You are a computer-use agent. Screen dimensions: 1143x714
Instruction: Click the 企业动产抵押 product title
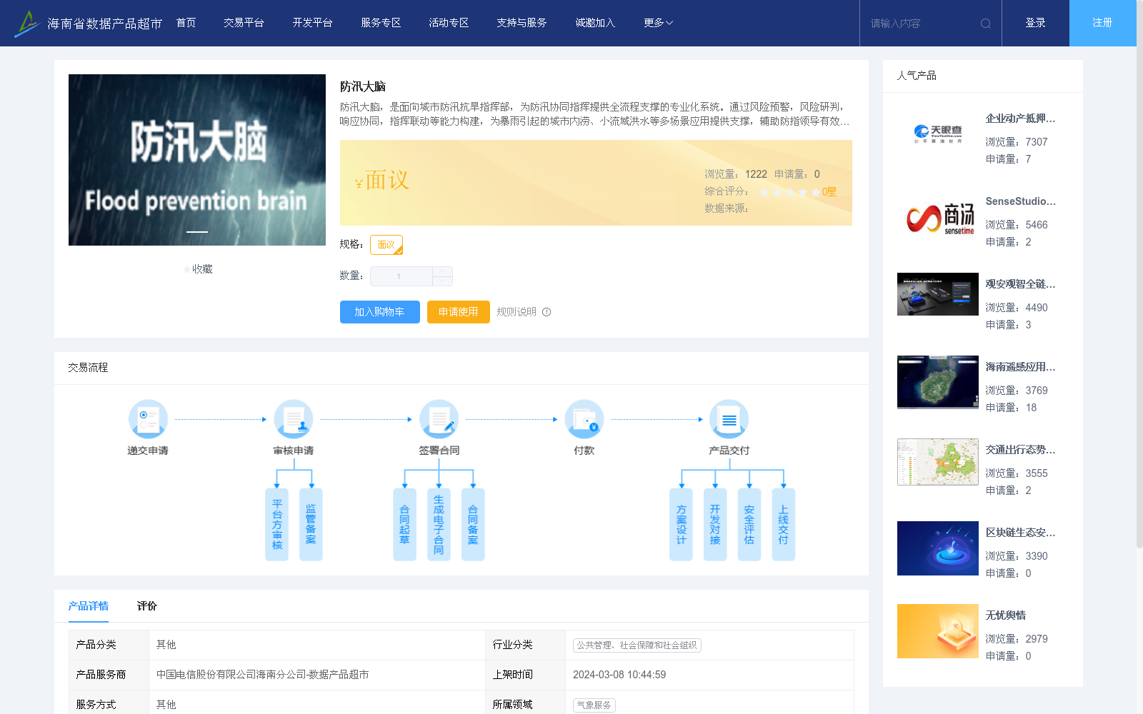1020,119
